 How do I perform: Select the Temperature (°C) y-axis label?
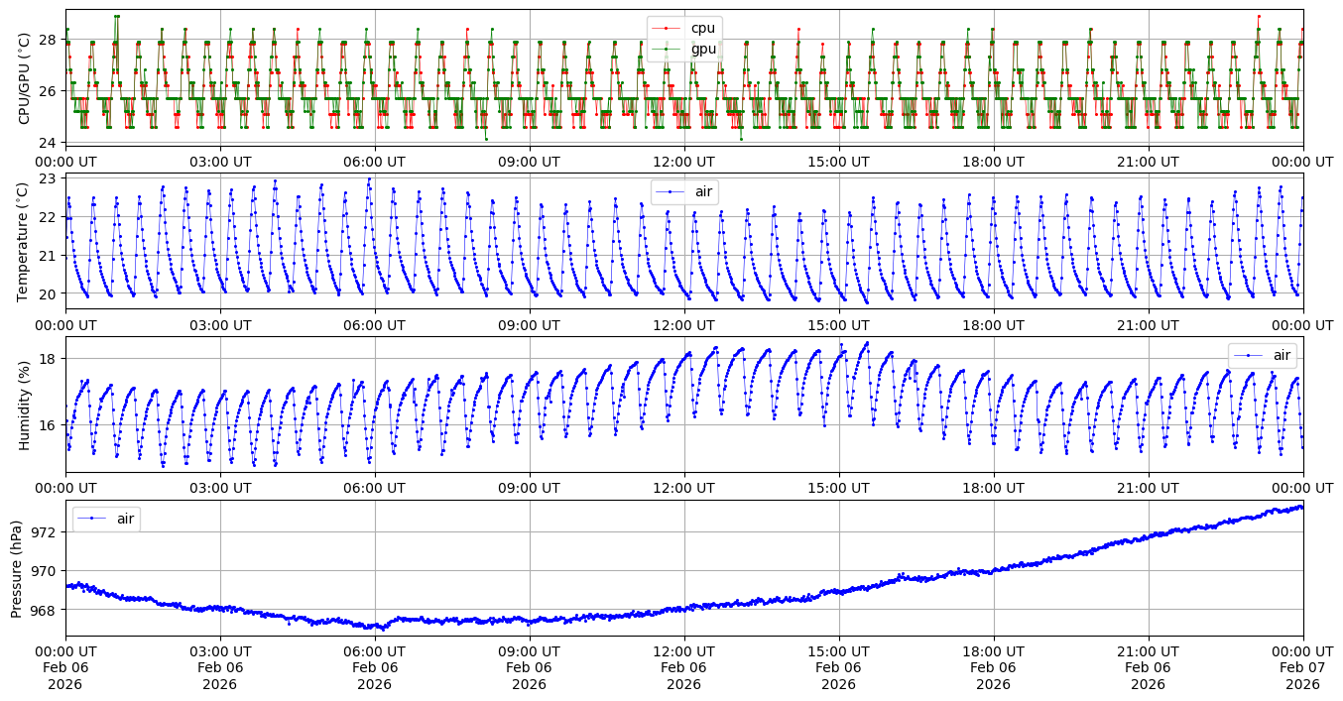coord(25,241)
